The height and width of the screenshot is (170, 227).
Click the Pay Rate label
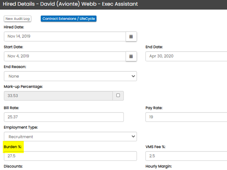154,108
